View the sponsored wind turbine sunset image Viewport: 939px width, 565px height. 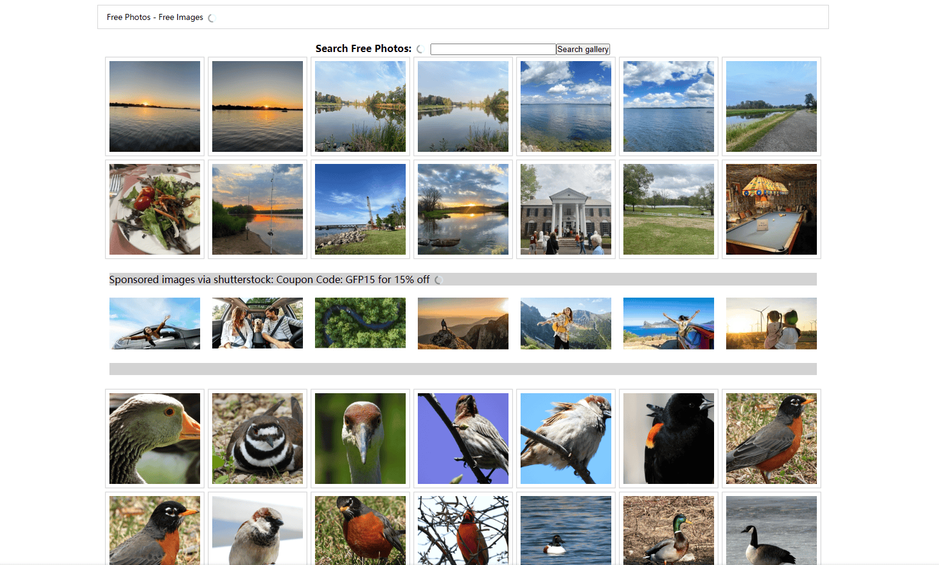click(x=771, y=323)
